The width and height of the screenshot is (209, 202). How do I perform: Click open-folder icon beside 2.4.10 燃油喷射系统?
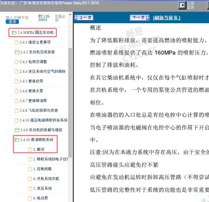click(17, 140)
